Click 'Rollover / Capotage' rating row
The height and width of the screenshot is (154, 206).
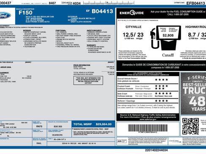click(x=148, y=101)
